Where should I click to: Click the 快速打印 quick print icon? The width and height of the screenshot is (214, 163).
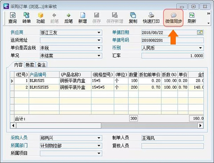[x=151, y=18]
